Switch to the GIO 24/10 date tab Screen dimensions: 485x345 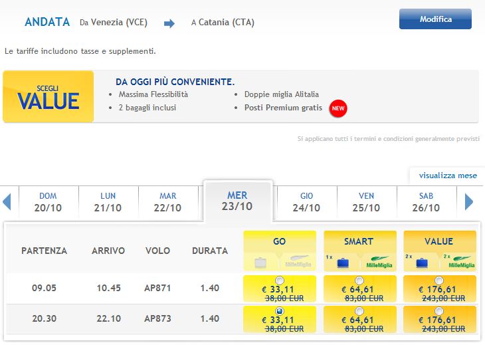[x=306, y=202]
